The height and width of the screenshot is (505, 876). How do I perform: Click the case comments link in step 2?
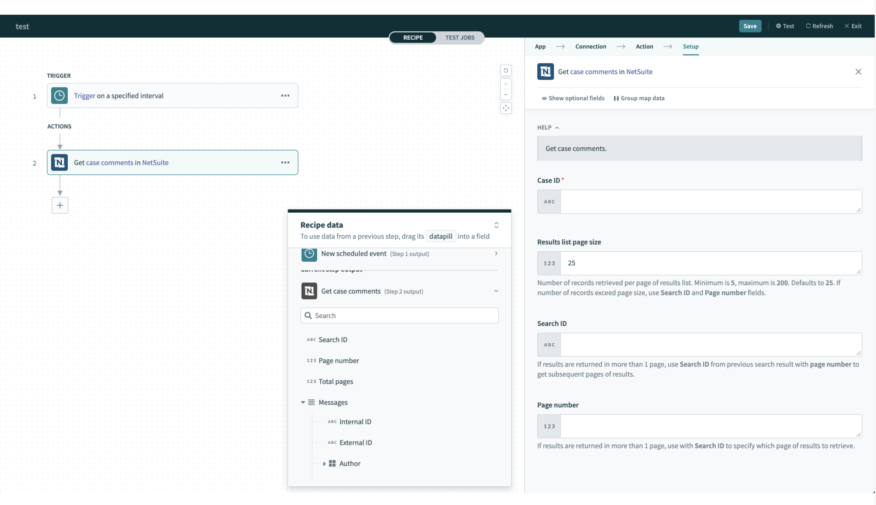[x=110, y=162]
